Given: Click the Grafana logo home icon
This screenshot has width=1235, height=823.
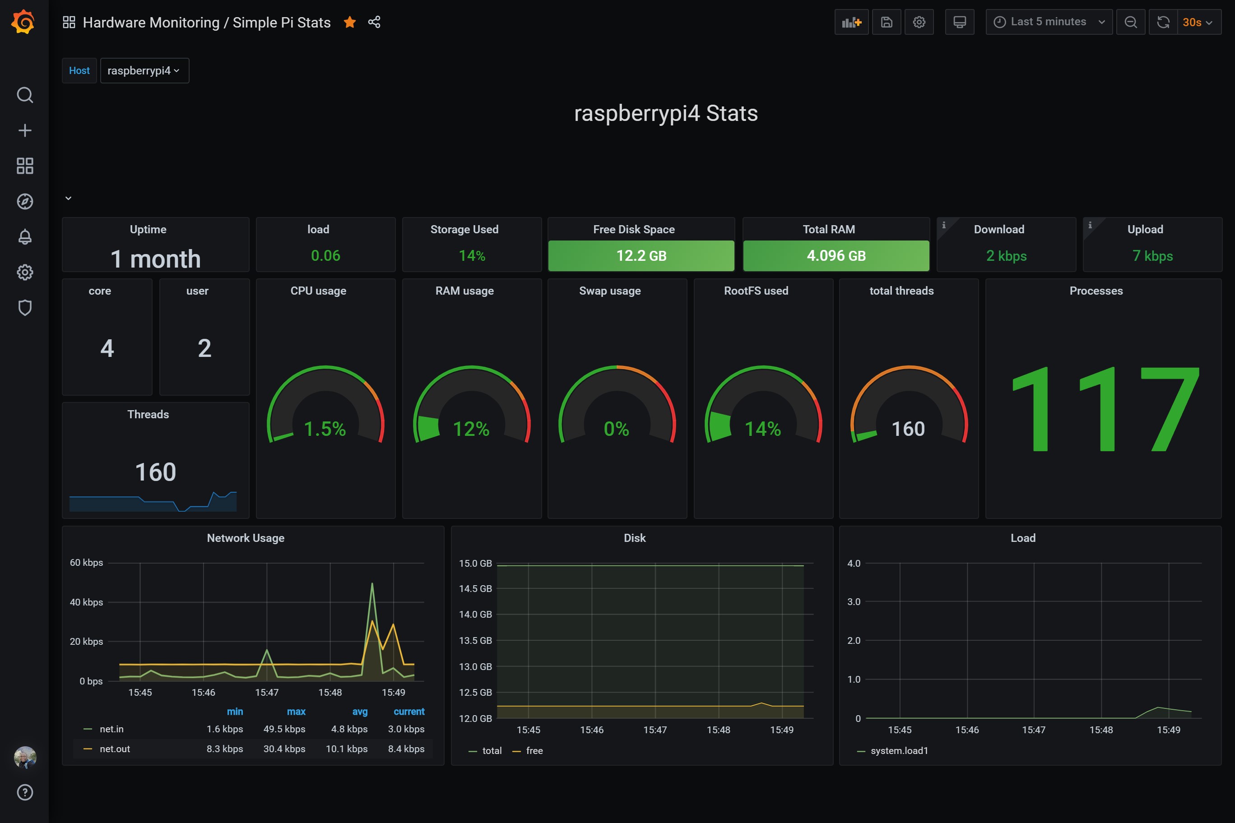Looking at the screenshot, I should coord(23,22).
